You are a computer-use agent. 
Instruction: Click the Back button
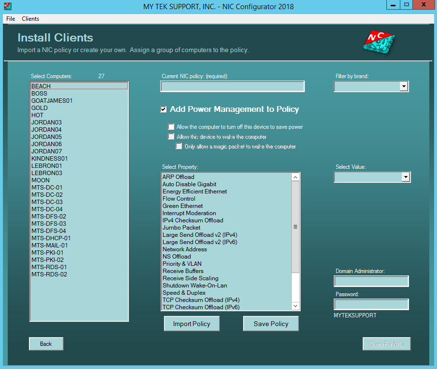(46, 343)
